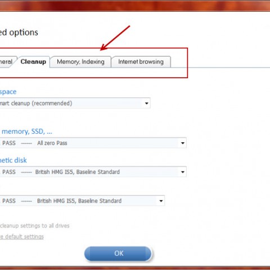Click the All zero Pass selection text
This screenshot has height=270, width=270.
click(52, 143)
